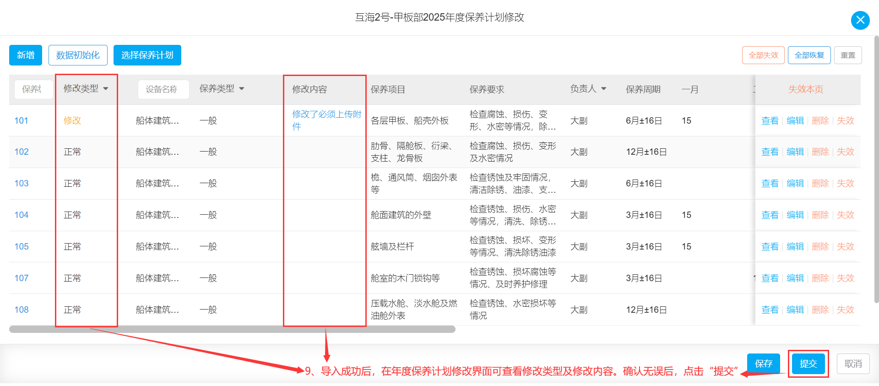Open the 负责人 column filter dropdown

(603, 89)
